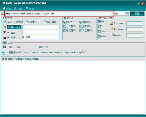Click the Safe3 app icon in title bar
146x117 pixels.
[x=4, y=3]
